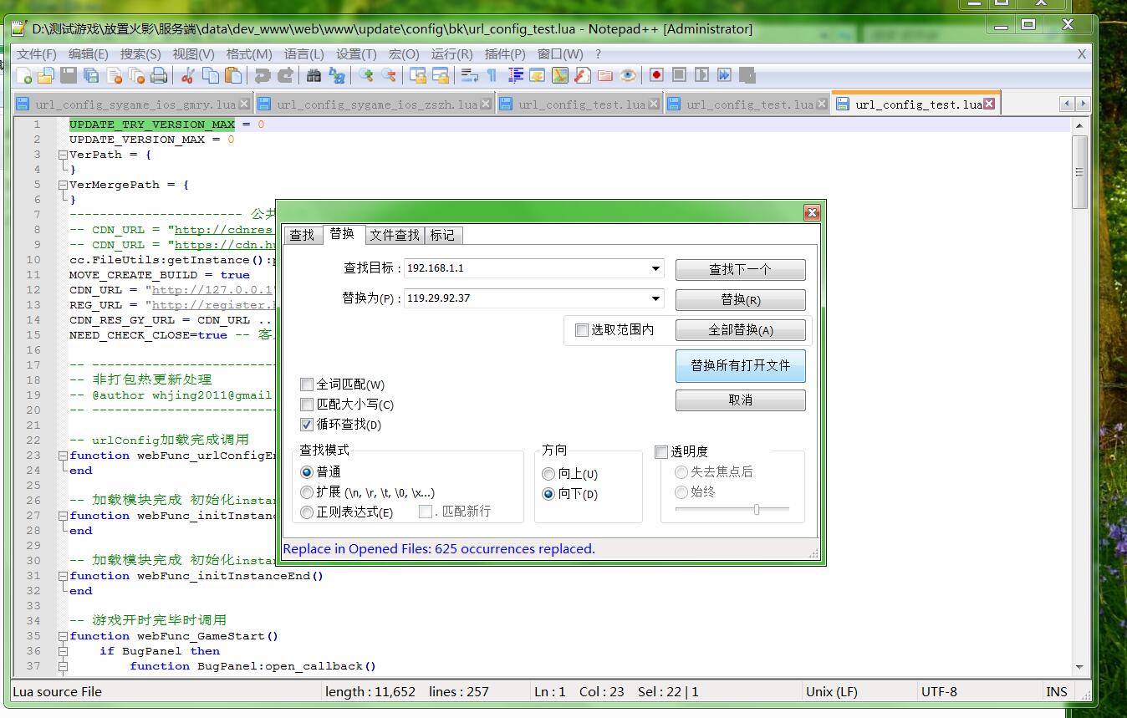The image size is (1127, 718).
Task: Click the Zoom In magnifier icon
Action: point(366,76)
